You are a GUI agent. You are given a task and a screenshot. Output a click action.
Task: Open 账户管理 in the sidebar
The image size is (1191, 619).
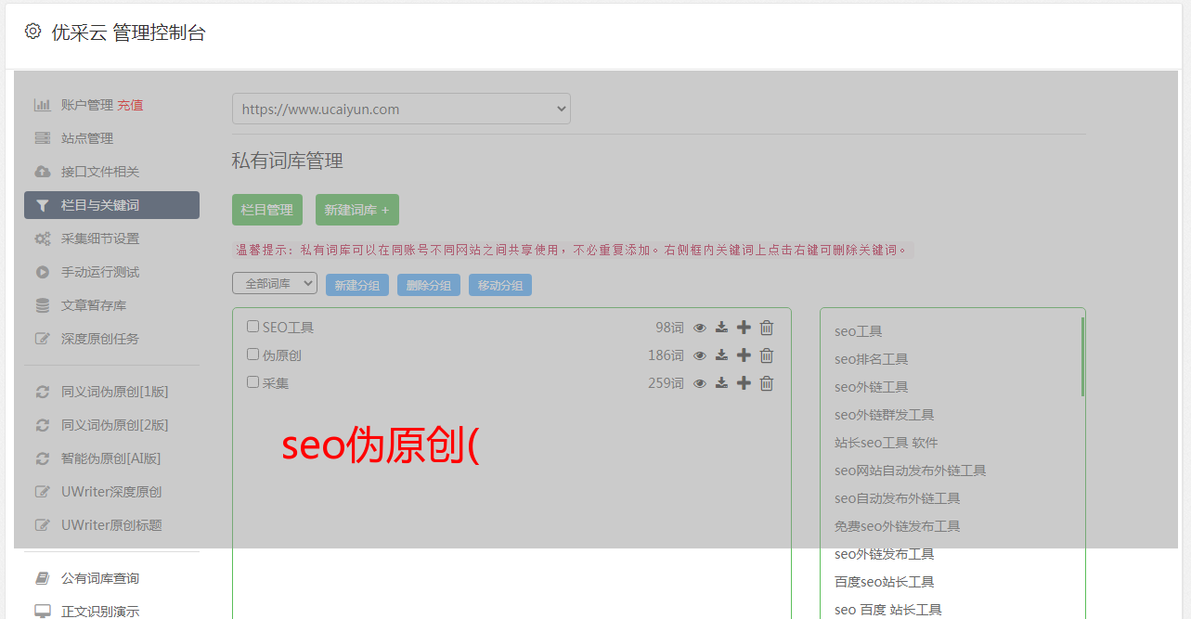(87, 105)
